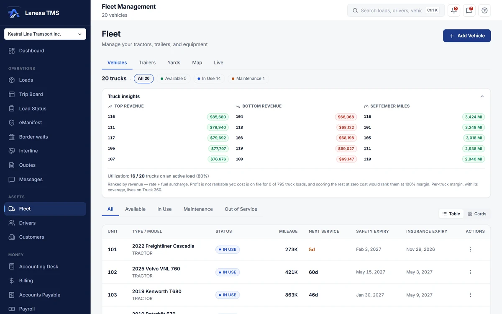Switch to the Yards tab
Viewport: 502px width, 314px height.
pos(174,62)
